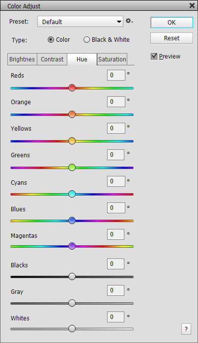198x343 pixels.
Task: Switch to the Contrast tab
Action: click(x=52, y=59)
